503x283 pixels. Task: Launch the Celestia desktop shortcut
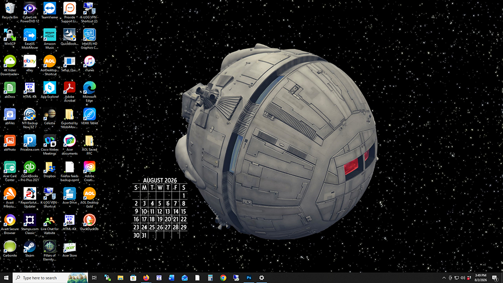click(x=49, y=116)
